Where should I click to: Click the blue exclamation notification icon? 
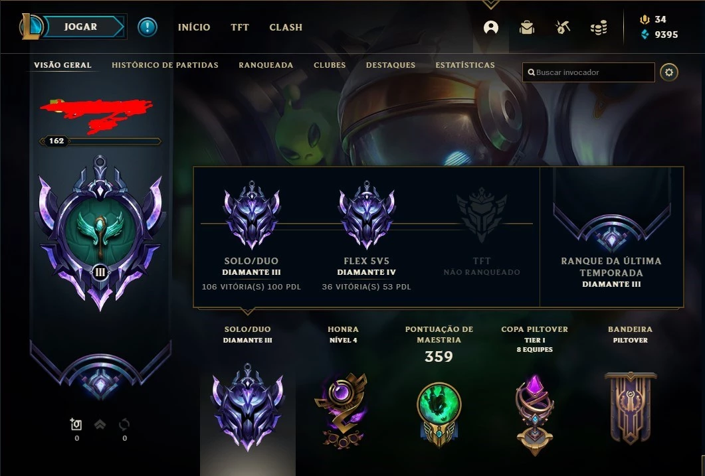[147, 27]
